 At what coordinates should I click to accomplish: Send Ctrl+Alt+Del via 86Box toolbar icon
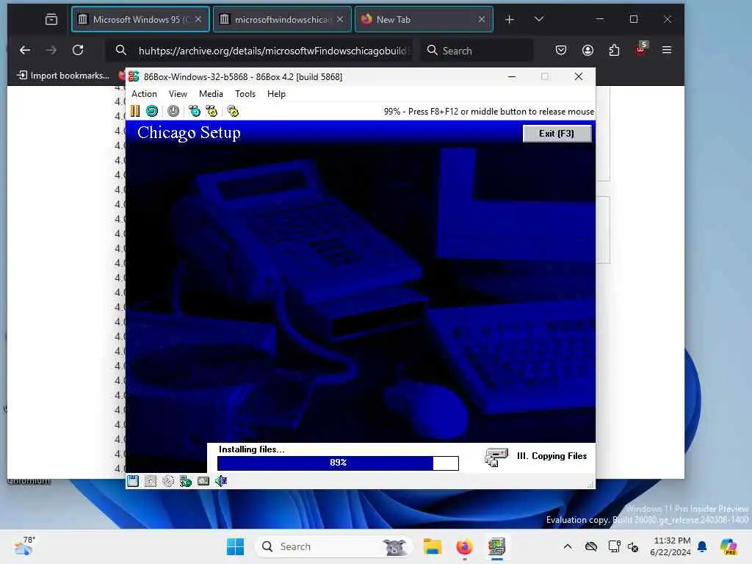pos(195,112)
